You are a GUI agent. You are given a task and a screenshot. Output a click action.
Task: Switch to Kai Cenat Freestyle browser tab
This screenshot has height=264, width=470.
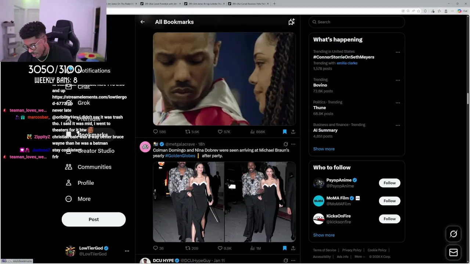point(160,4)
